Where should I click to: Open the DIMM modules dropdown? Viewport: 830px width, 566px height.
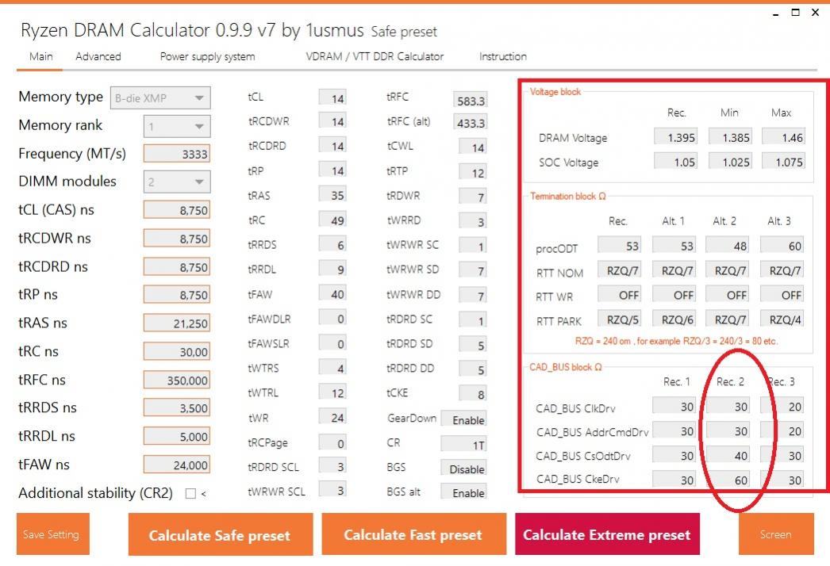(177, 182)
